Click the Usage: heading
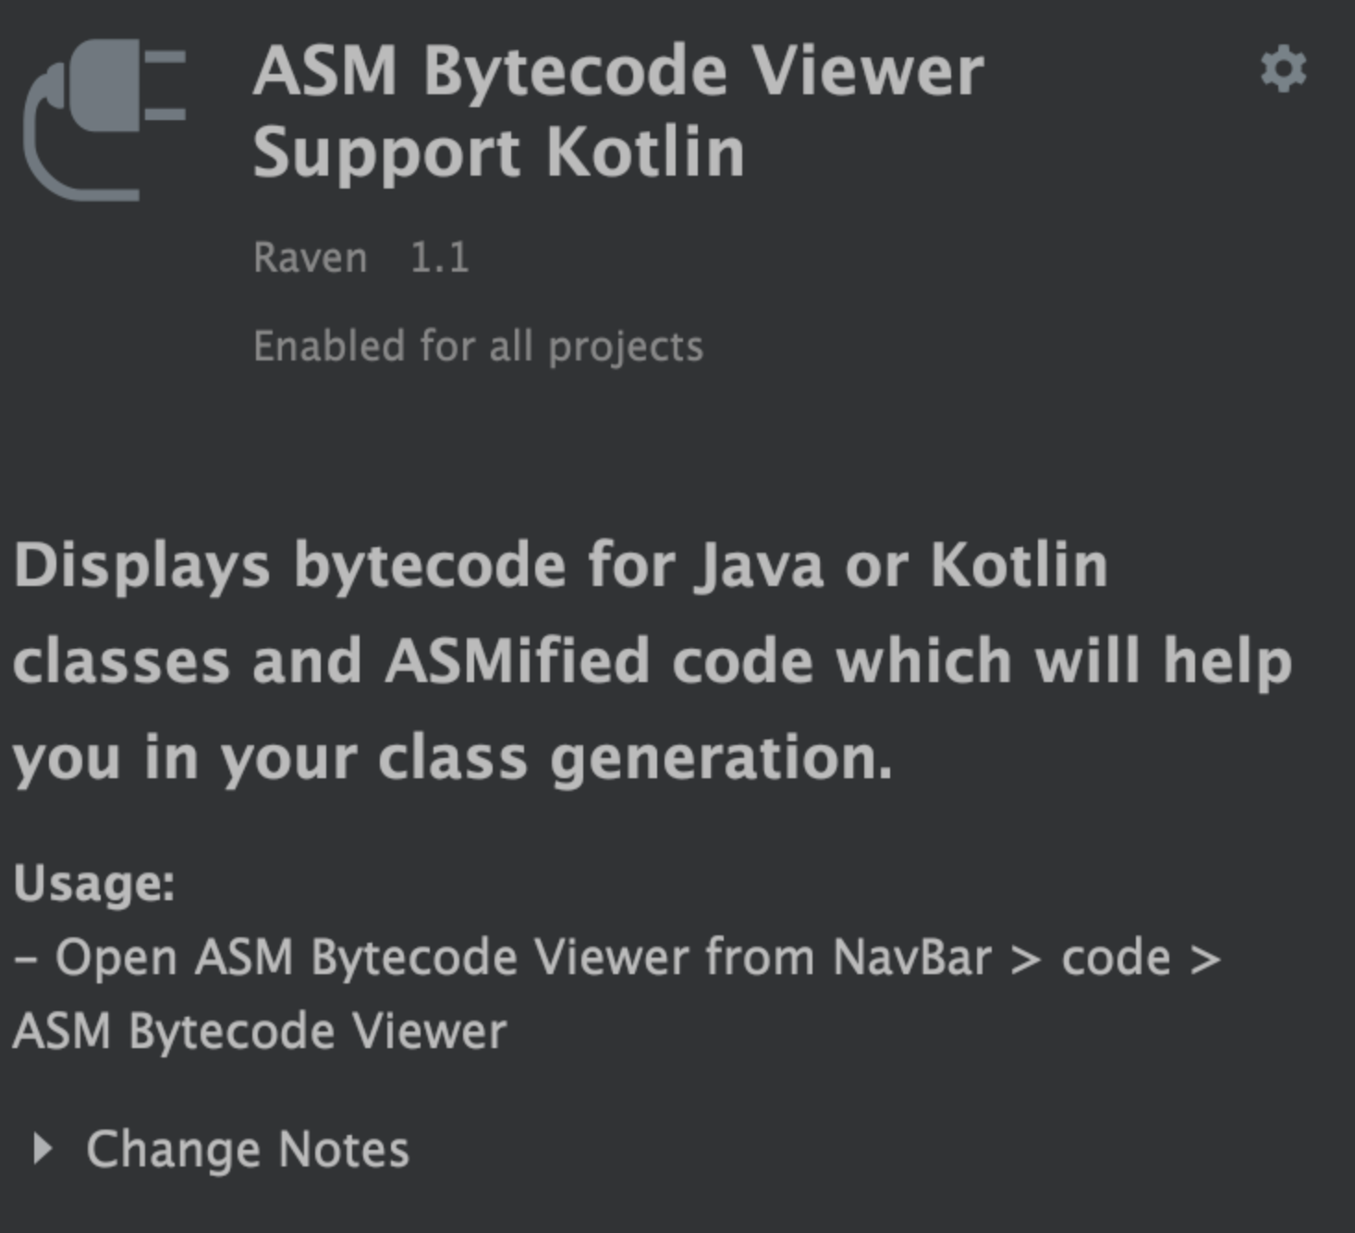The height and width of the screenshot is (1233, 1355). [x=94, y=883]
